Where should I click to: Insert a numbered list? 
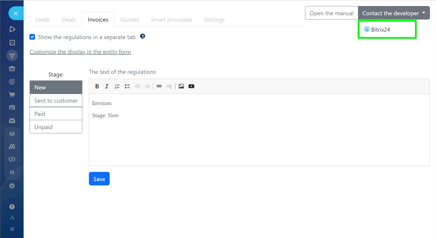[x=117, y=86]
